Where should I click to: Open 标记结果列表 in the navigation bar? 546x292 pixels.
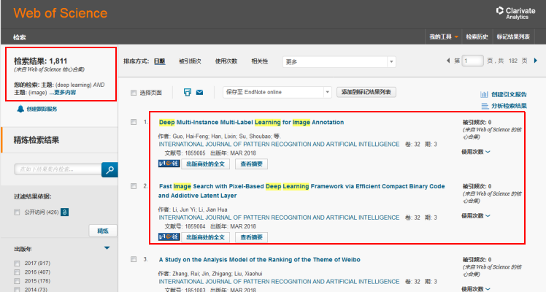(x=513, y=37)
